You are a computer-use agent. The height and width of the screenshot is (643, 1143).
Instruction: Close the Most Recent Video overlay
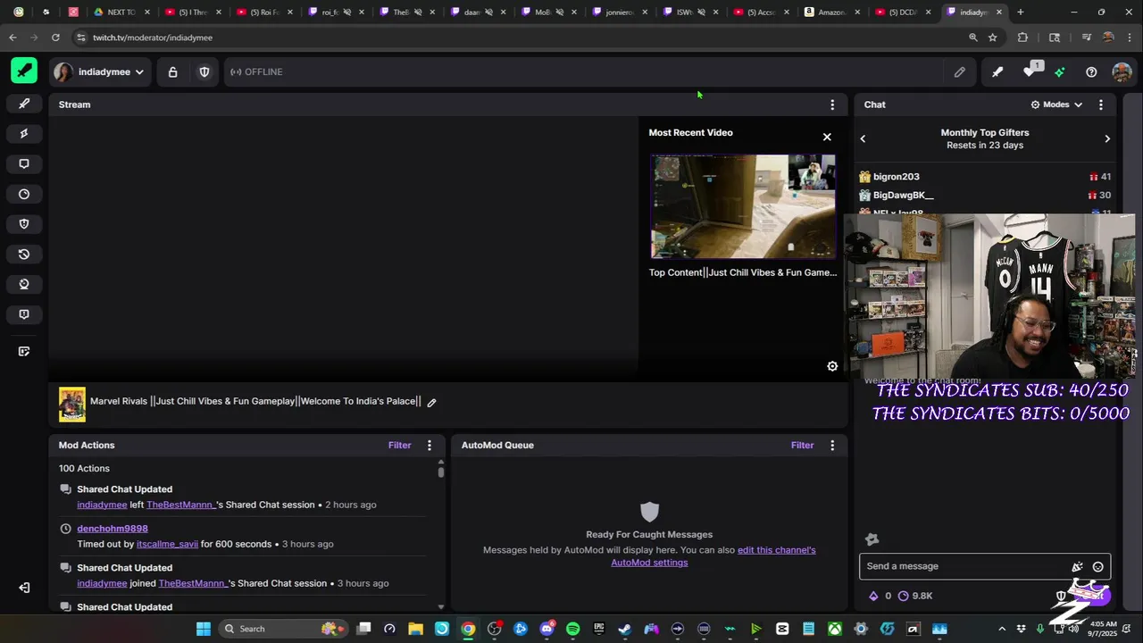pyautogui.click(x=827, y=137)
